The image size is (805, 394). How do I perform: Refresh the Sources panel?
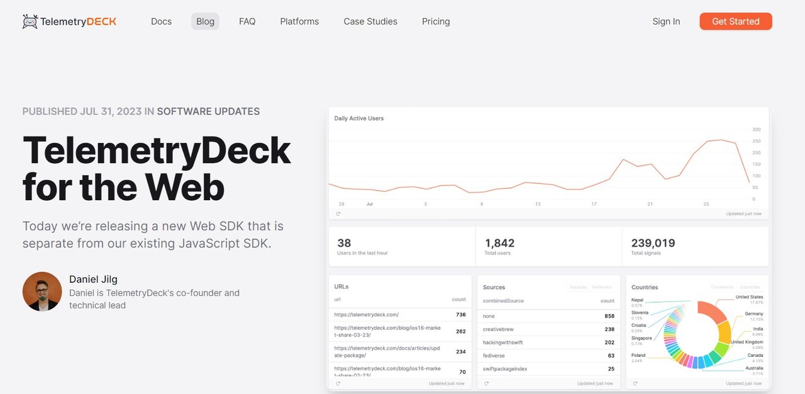[x=486, y=383]
